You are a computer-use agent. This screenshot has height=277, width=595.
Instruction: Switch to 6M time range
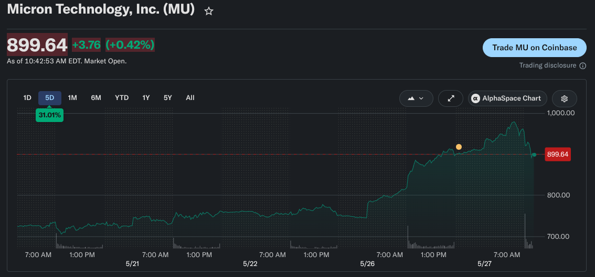click(96, 98)
